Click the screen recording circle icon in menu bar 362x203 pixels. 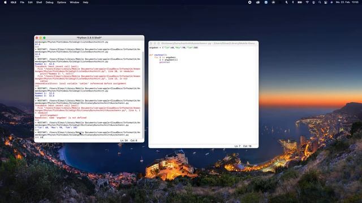(x=249, y=2)
